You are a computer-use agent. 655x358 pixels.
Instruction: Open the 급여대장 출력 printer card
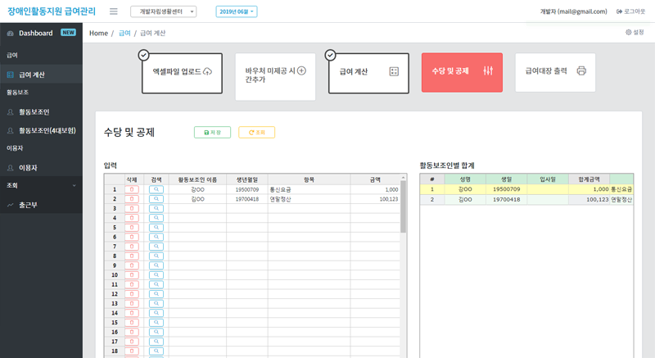(555, 71)
